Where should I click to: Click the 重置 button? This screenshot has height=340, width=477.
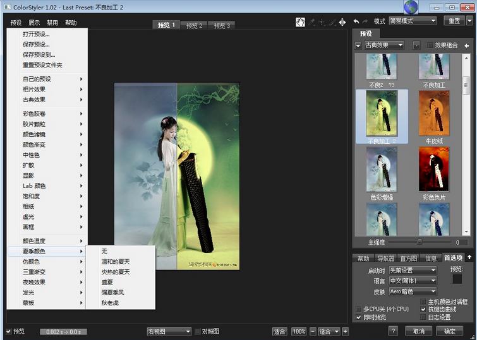click(454, 21)
